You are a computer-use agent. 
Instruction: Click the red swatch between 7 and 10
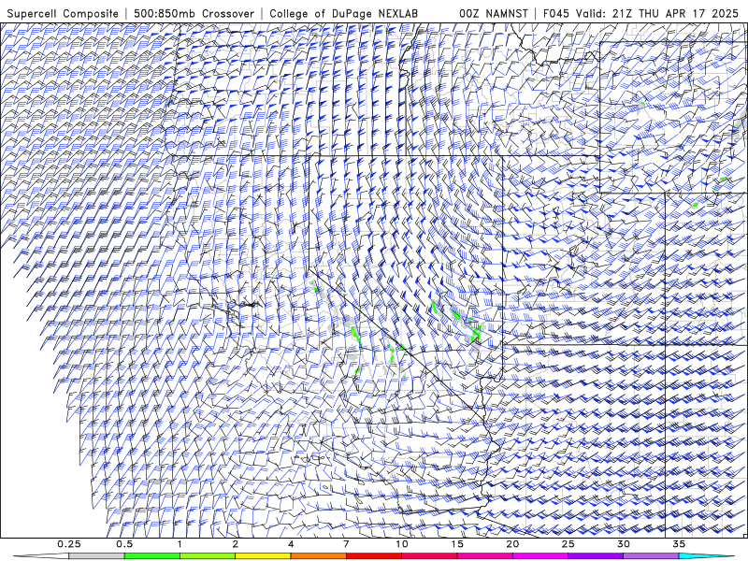pyautogui.click(x=373, y=556)
